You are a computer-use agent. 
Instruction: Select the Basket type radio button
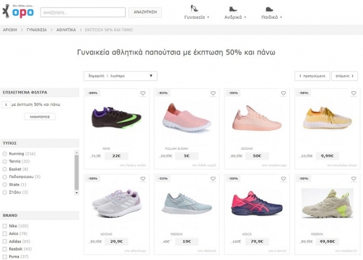5,169
